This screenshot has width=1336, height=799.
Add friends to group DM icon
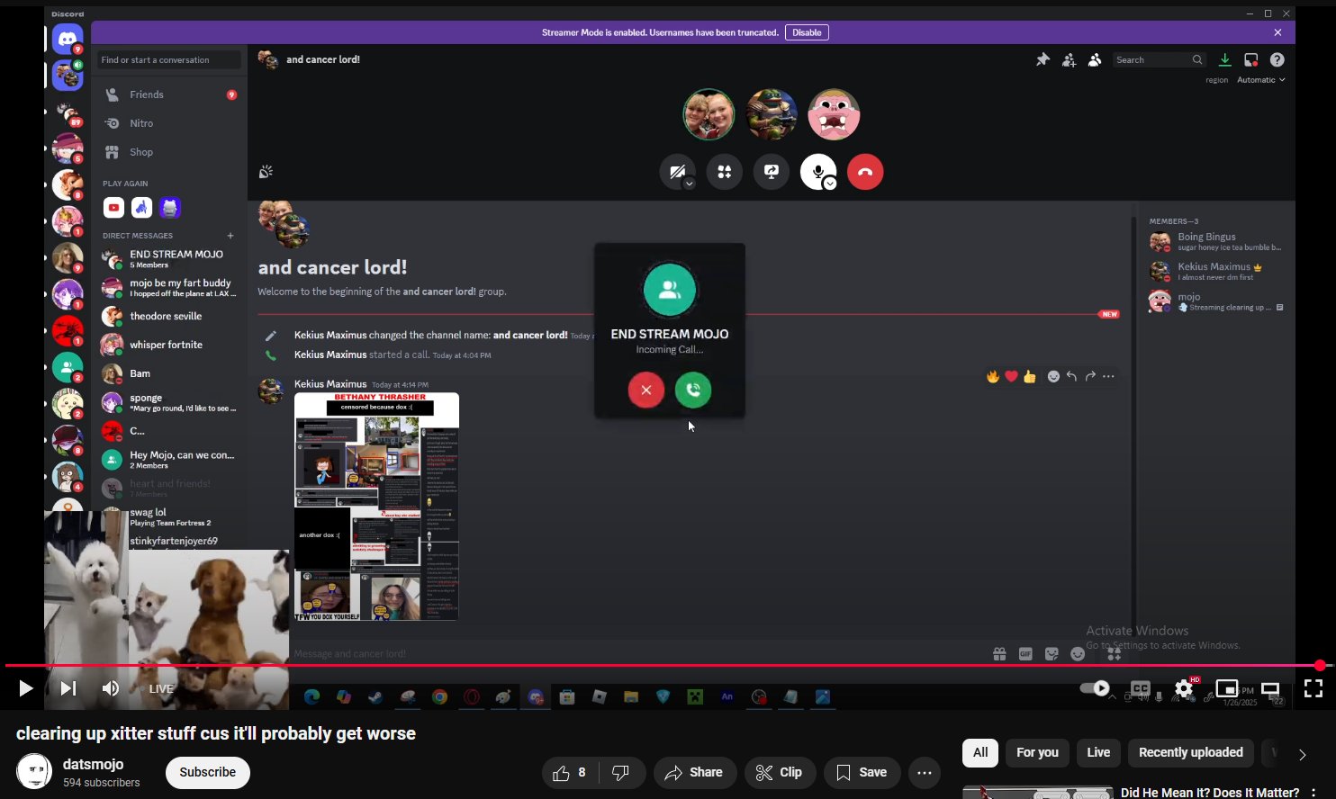point(1069,59)
